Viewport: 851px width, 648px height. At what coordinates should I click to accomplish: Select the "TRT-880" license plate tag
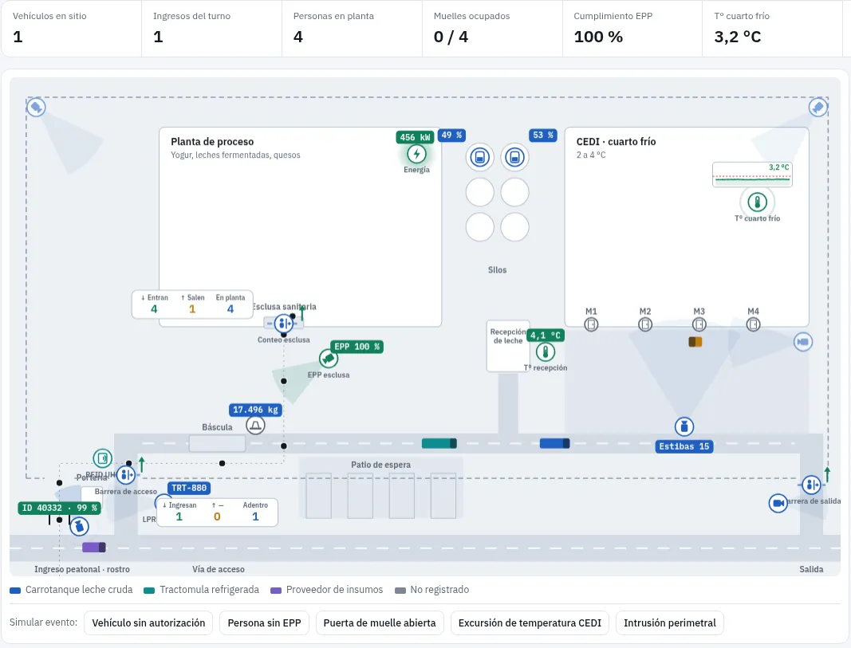(189, 488)
